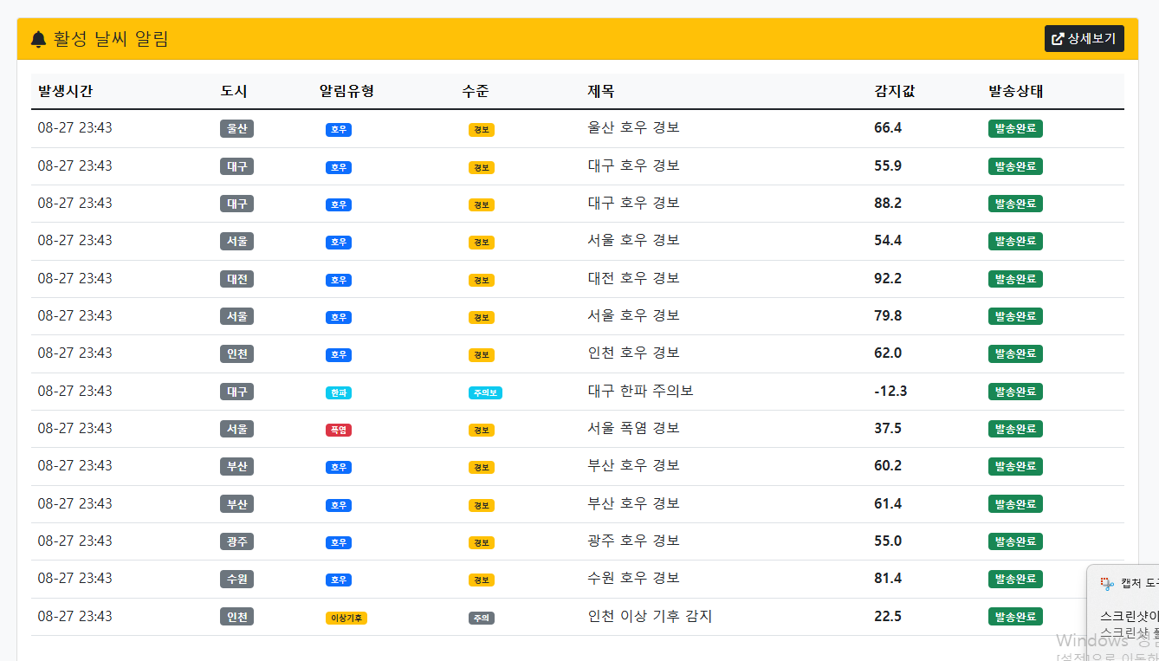Click the 54.4 detected value

click(888, 240)
